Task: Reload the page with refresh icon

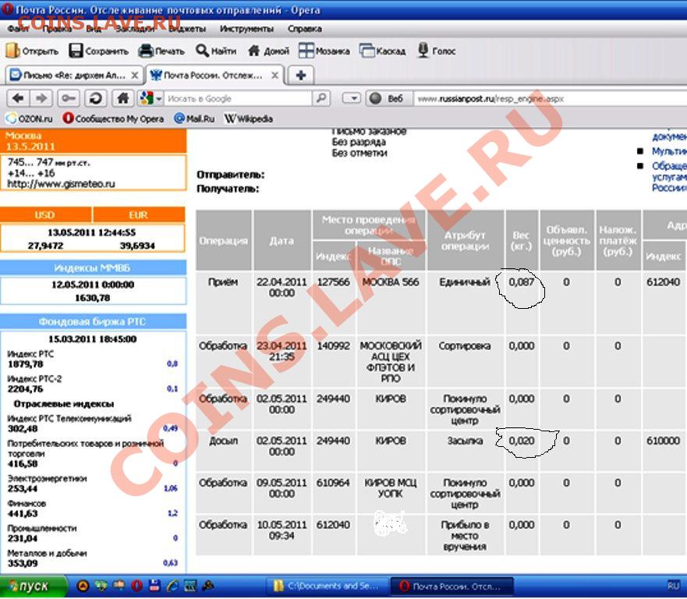Action: (x=95, y=98)
